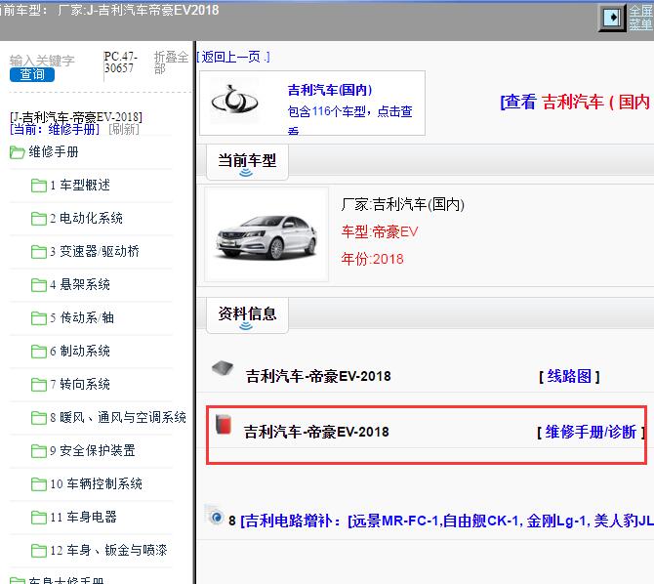Select the 资料信息 tab
This screenshot has width=654, height=584.
(247, 315)
